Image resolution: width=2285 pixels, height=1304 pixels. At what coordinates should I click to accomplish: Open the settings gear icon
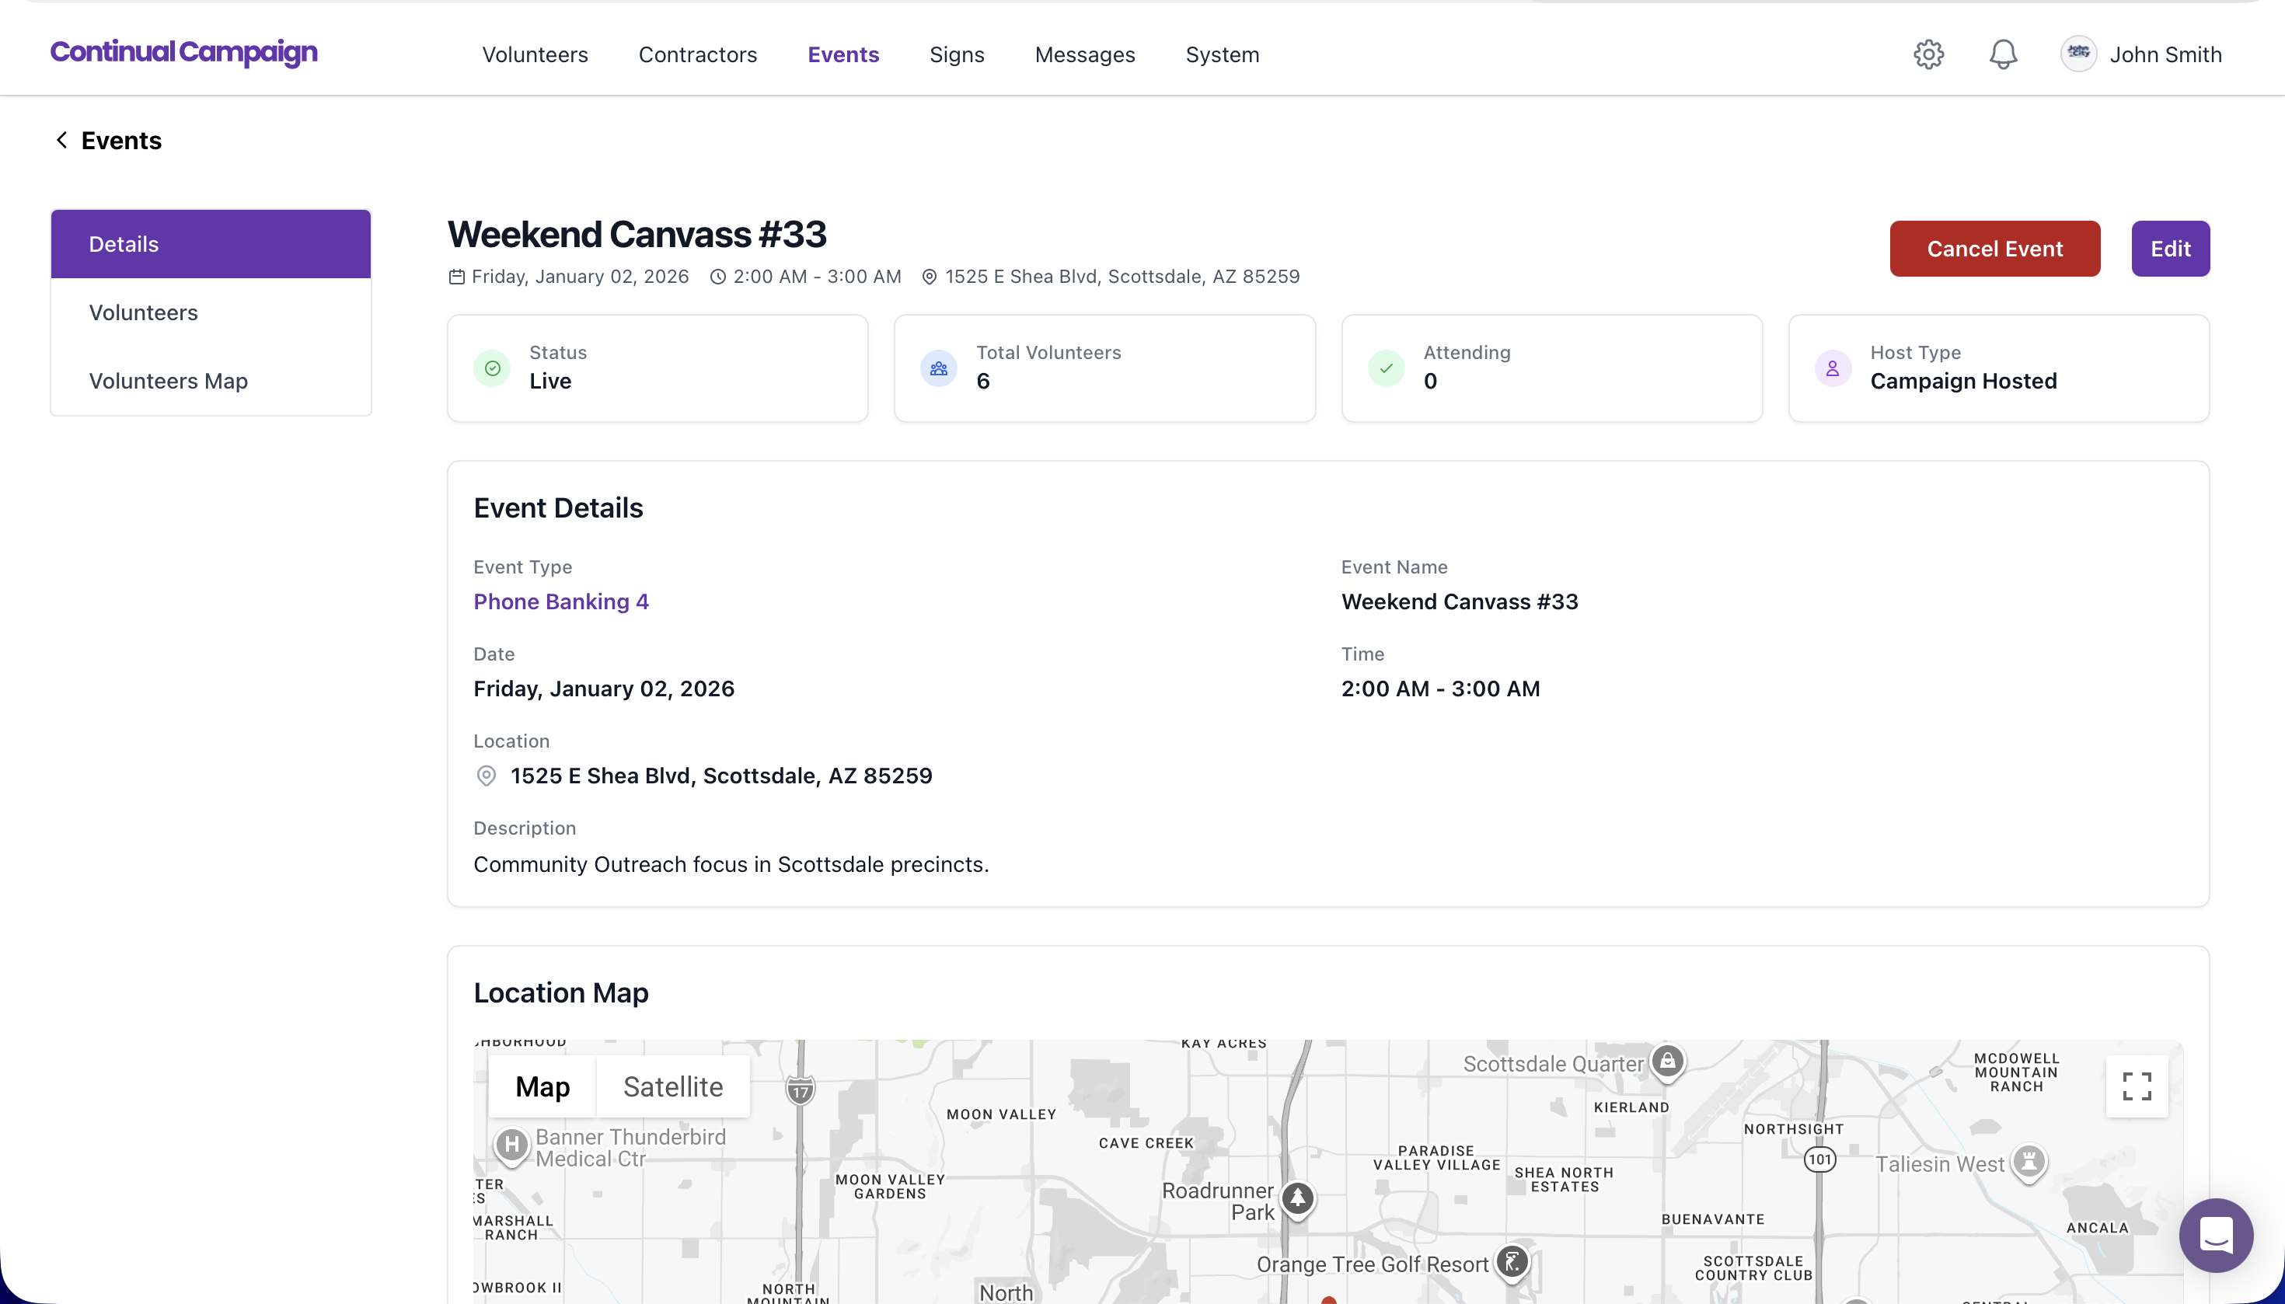click(x=1928, y=54)
